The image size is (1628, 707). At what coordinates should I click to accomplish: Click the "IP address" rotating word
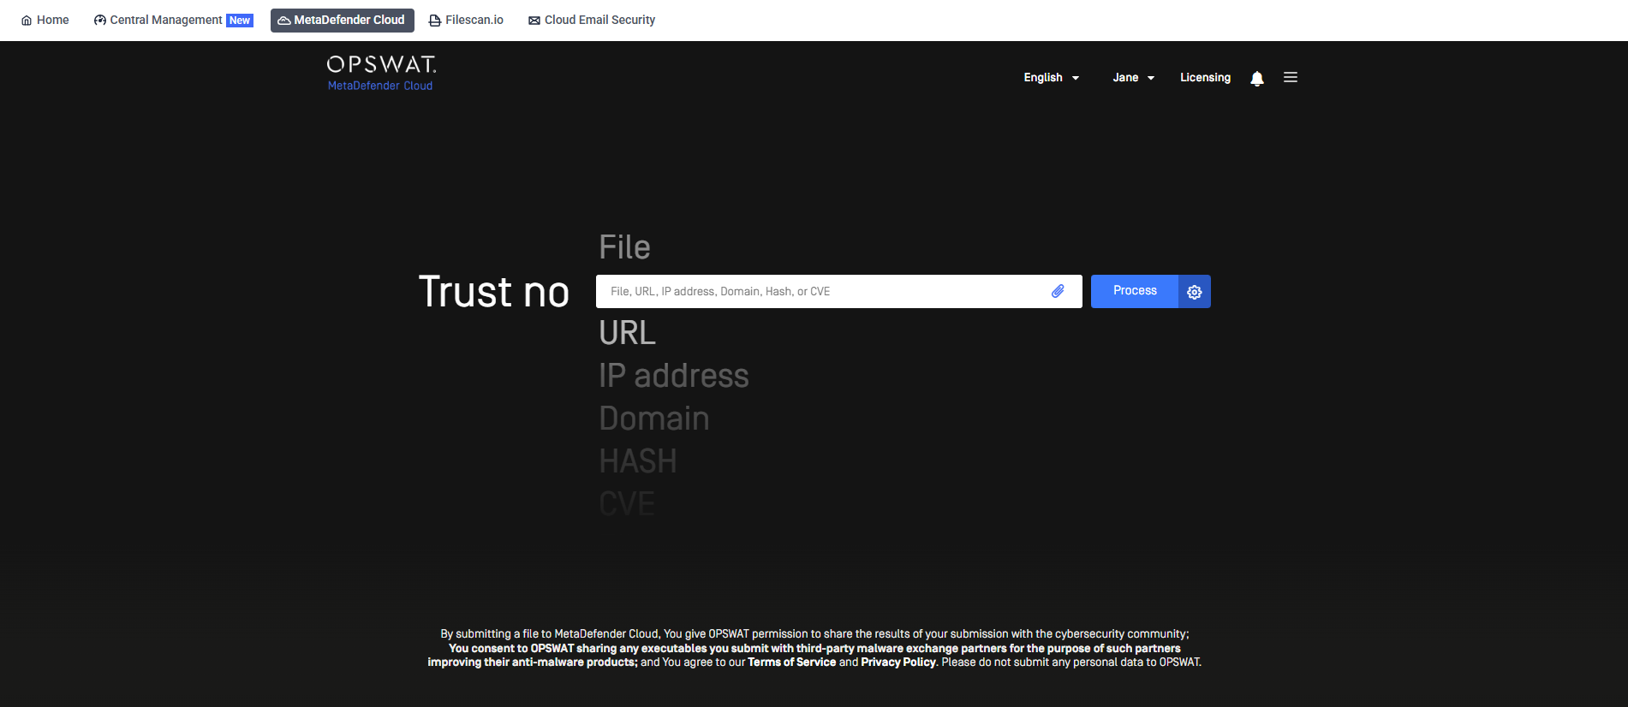pyautogui.click(x=674, y=376)
